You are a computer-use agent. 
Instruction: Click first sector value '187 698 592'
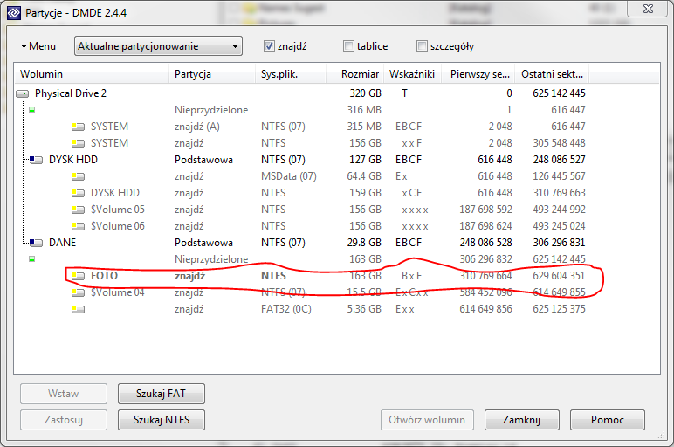485,210
